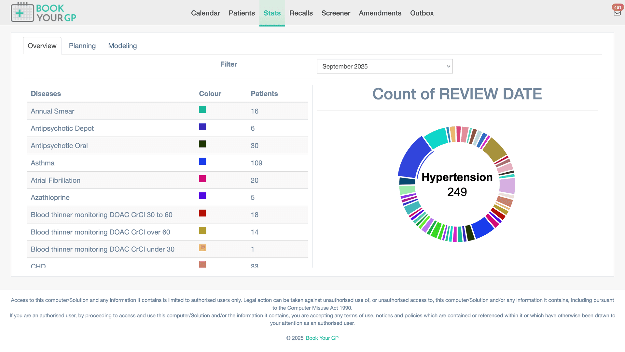Open the September 2025 filter dropdown
Image resolution: width=625 pixels, height=352 pixels.
(x=384, y=66)
